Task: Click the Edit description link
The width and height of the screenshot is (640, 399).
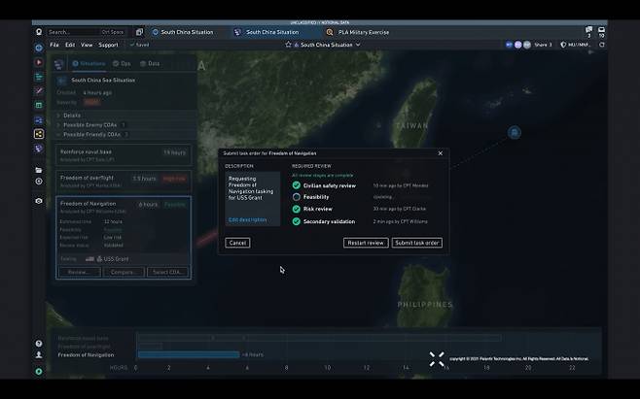Action: [x=247, y=219]
